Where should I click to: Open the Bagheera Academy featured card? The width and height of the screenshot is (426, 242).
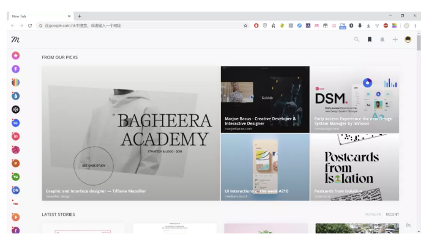[x=131, y=133]
